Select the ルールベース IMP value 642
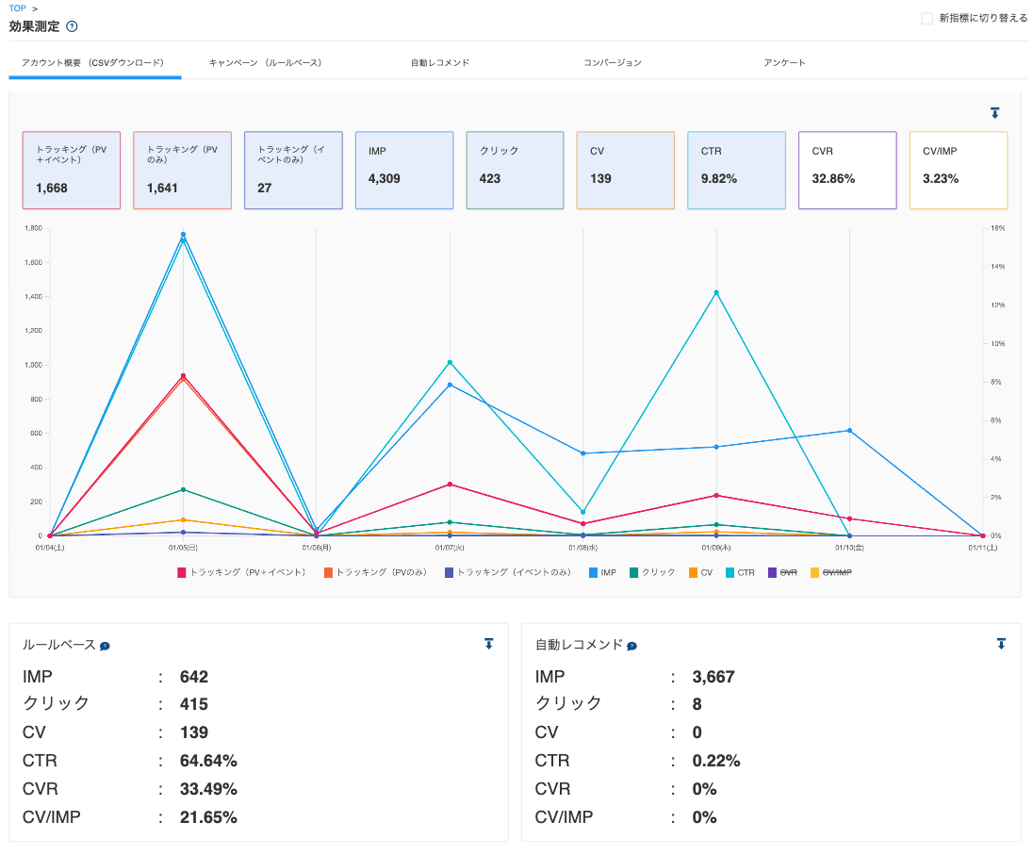Screen dimensions: 1033x855 point(194,677)
